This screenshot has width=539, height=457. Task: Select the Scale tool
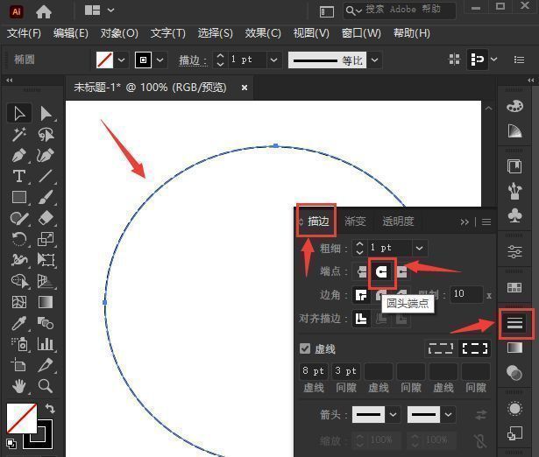pos(46,239)
